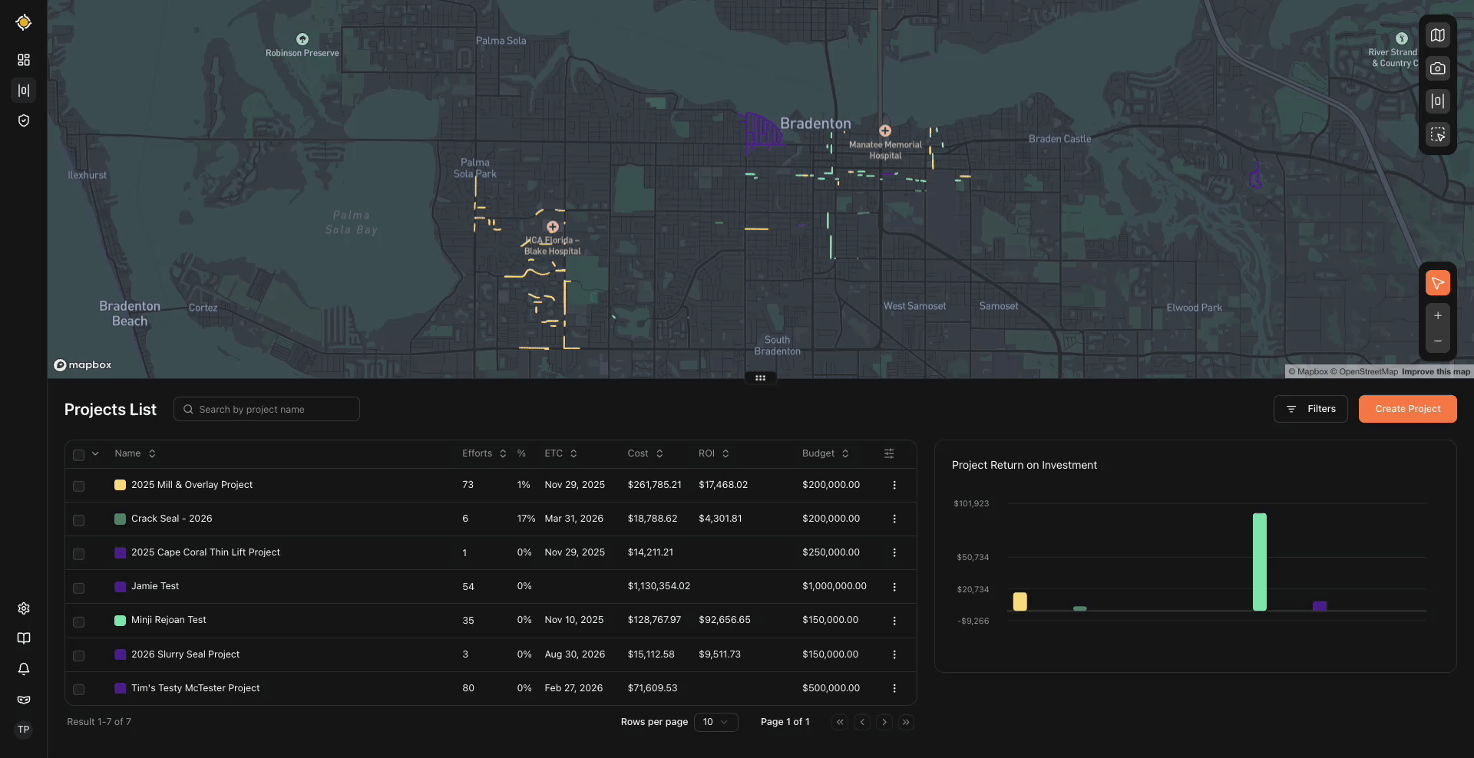Click the camera snapshot icon on map

1437,68
